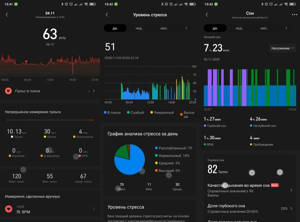Tap the Средний: 3% legend entry
This screenshot has width=300, height=222.
click(167, 163)
